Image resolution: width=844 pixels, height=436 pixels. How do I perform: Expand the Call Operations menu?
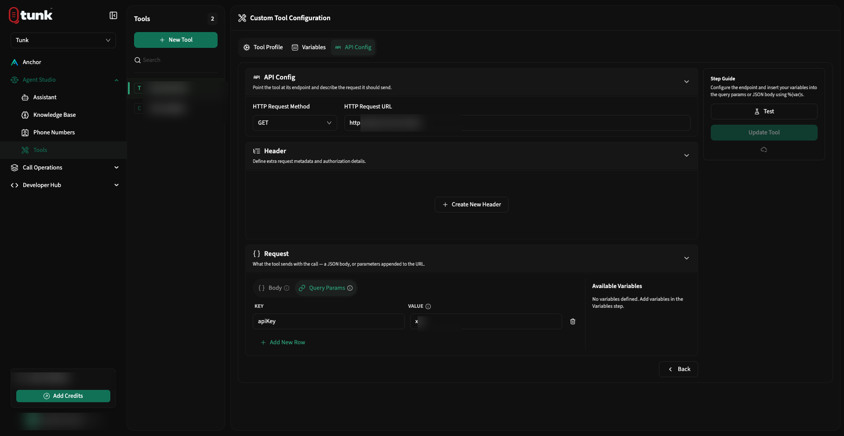116,168
